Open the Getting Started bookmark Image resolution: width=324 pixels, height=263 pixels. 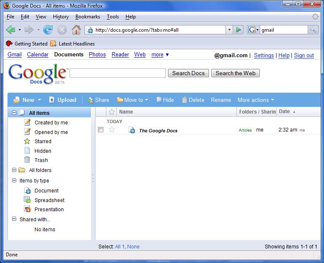27,44
